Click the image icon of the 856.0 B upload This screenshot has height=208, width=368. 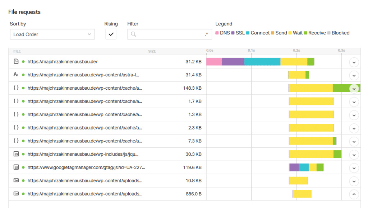[x=16, y=194]
